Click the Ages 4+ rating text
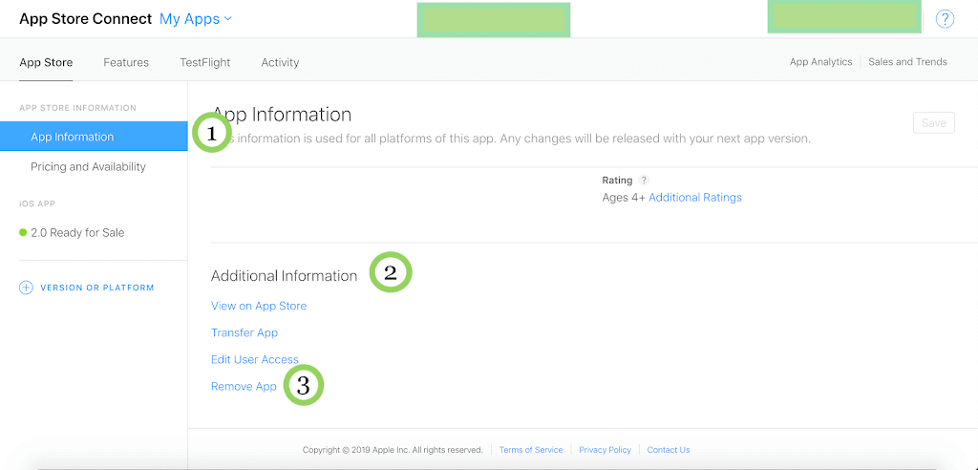Image resolution: width=978 pixels, height=470 pixels. tap(624, 197)
